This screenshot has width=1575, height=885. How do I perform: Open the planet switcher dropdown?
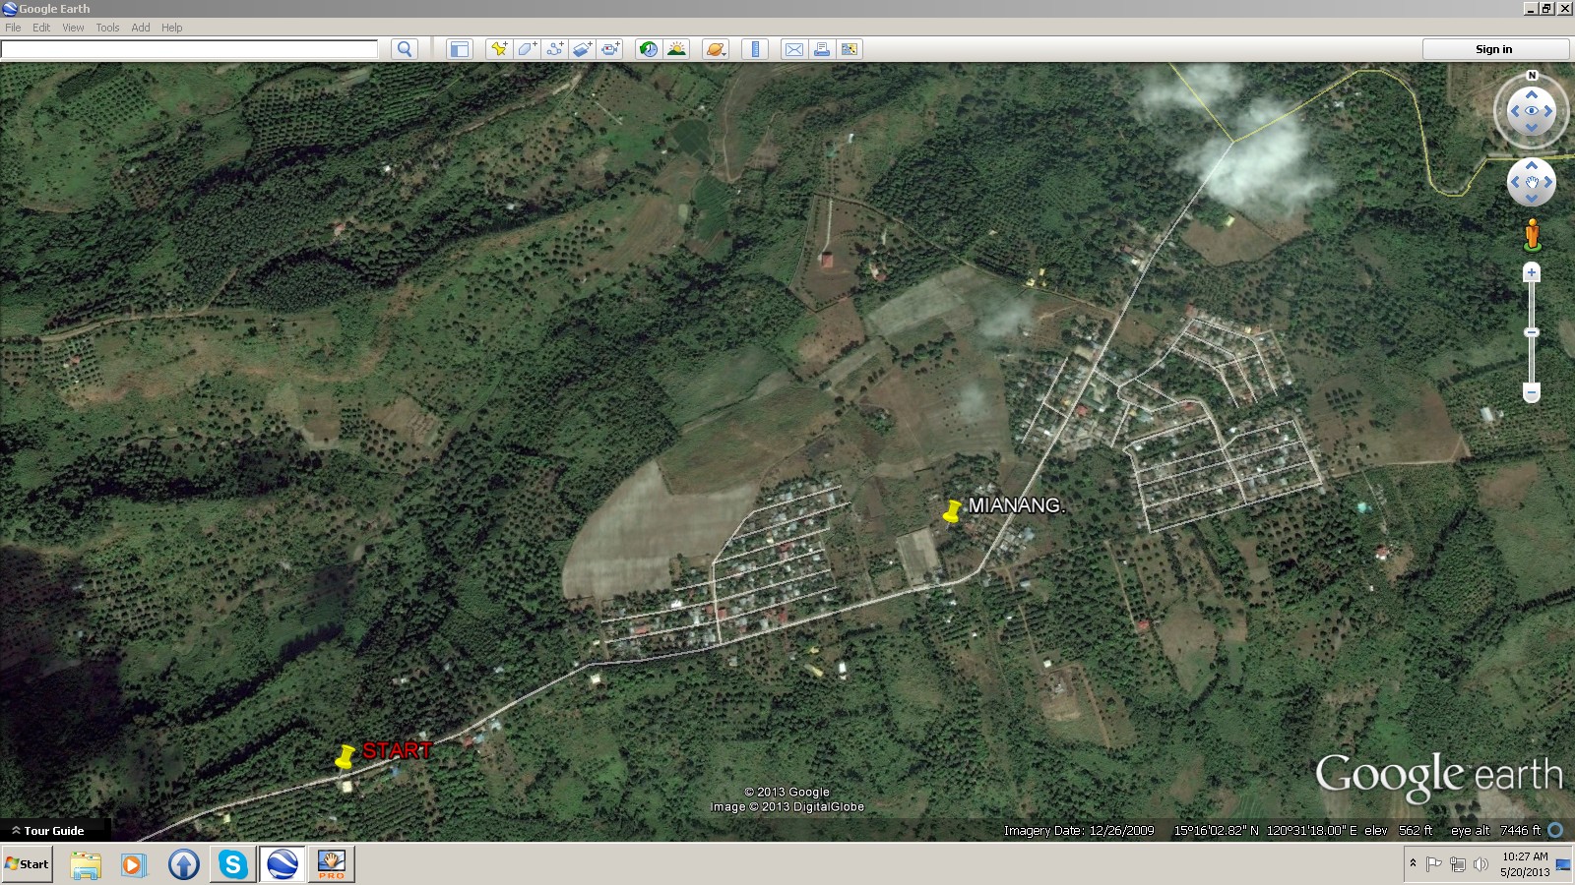[716, 49]
